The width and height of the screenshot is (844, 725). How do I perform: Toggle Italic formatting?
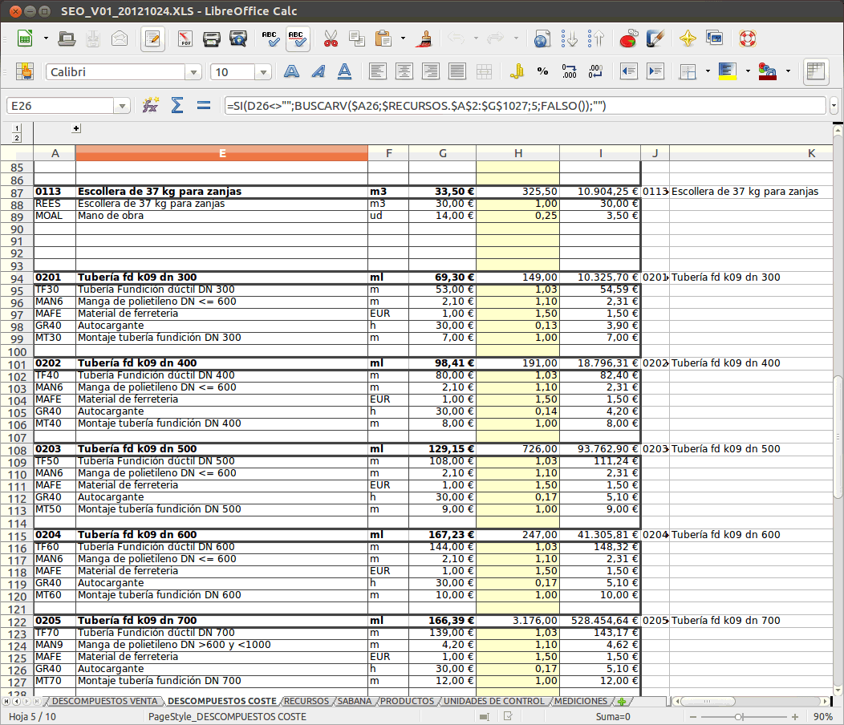[319, 71]
